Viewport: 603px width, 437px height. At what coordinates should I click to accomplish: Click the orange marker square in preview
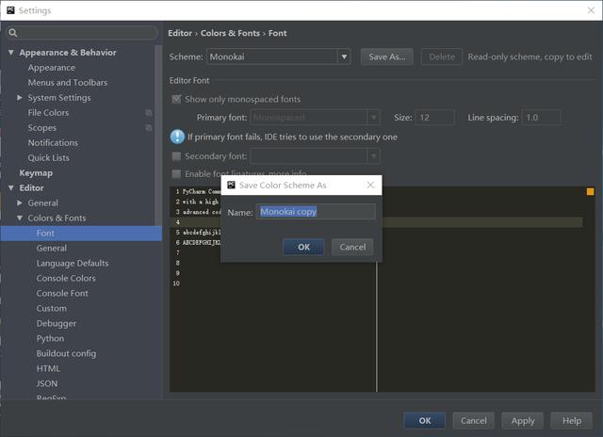pyautogui.click(x=590, y=191)
